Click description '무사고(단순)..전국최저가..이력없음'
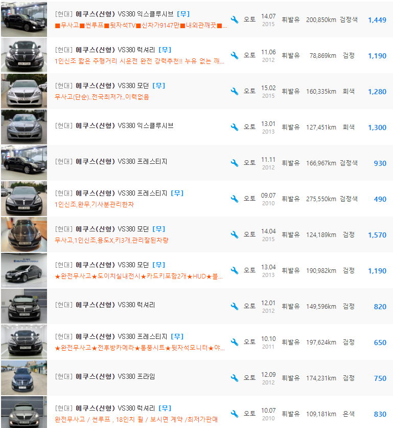This screenshot has height=428, width=393. click(102, 97)
